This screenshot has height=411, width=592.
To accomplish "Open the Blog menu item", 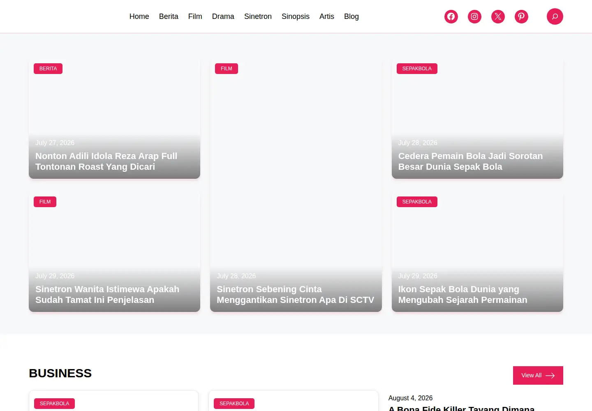I will (351, 16).
